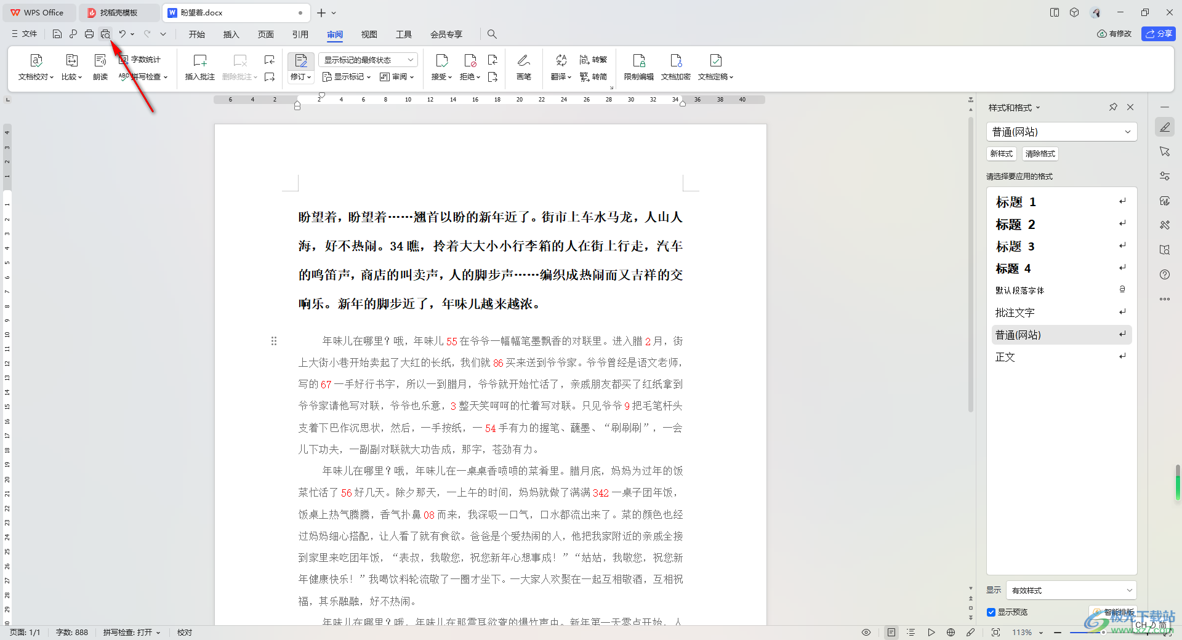This screenshot has height=640, width=1182.
Task: Click the 比较 compare documents icon
Action: tap(71, 60)
